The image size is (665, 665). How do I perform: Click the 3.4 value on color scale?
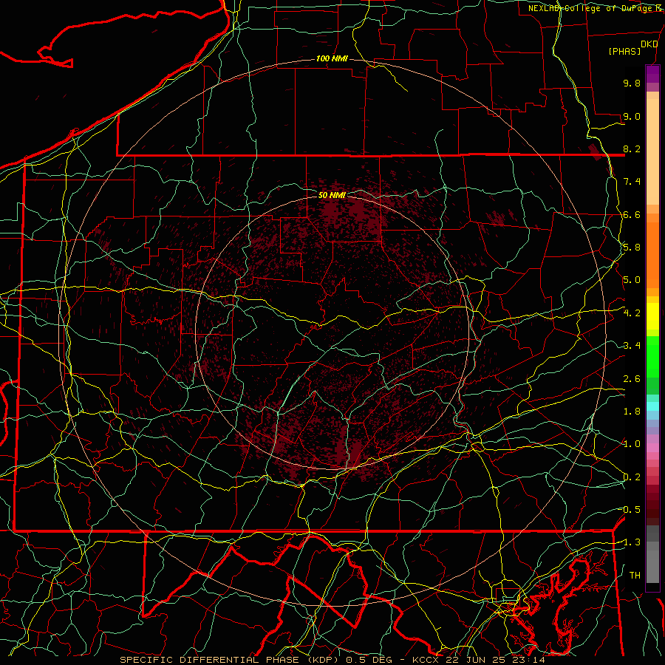click(632, 346)
